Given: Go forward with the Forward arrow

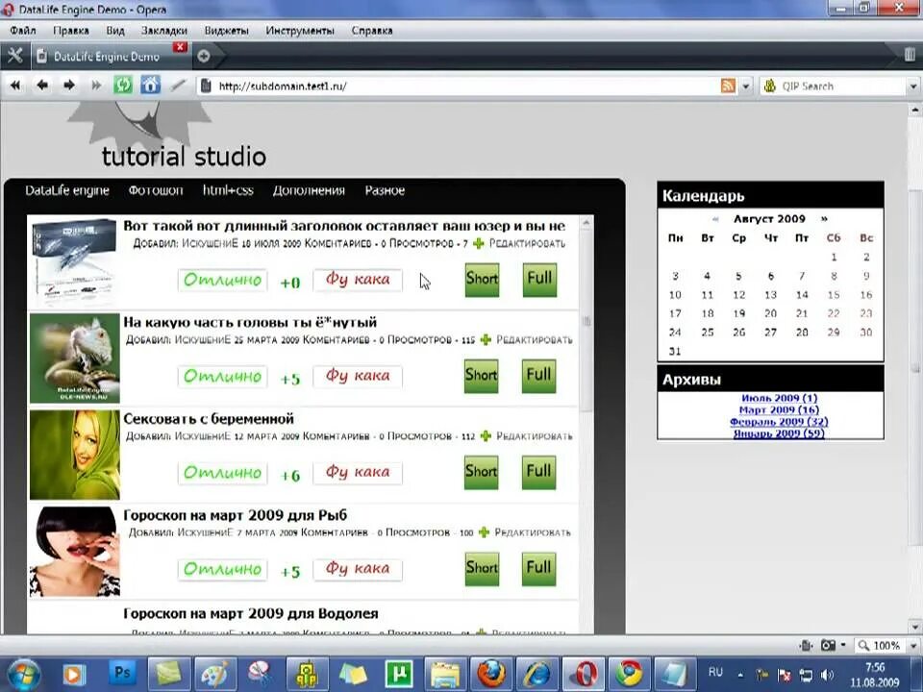Looking at the screenshot, I should pyautogui.click(x=69, y=86).
